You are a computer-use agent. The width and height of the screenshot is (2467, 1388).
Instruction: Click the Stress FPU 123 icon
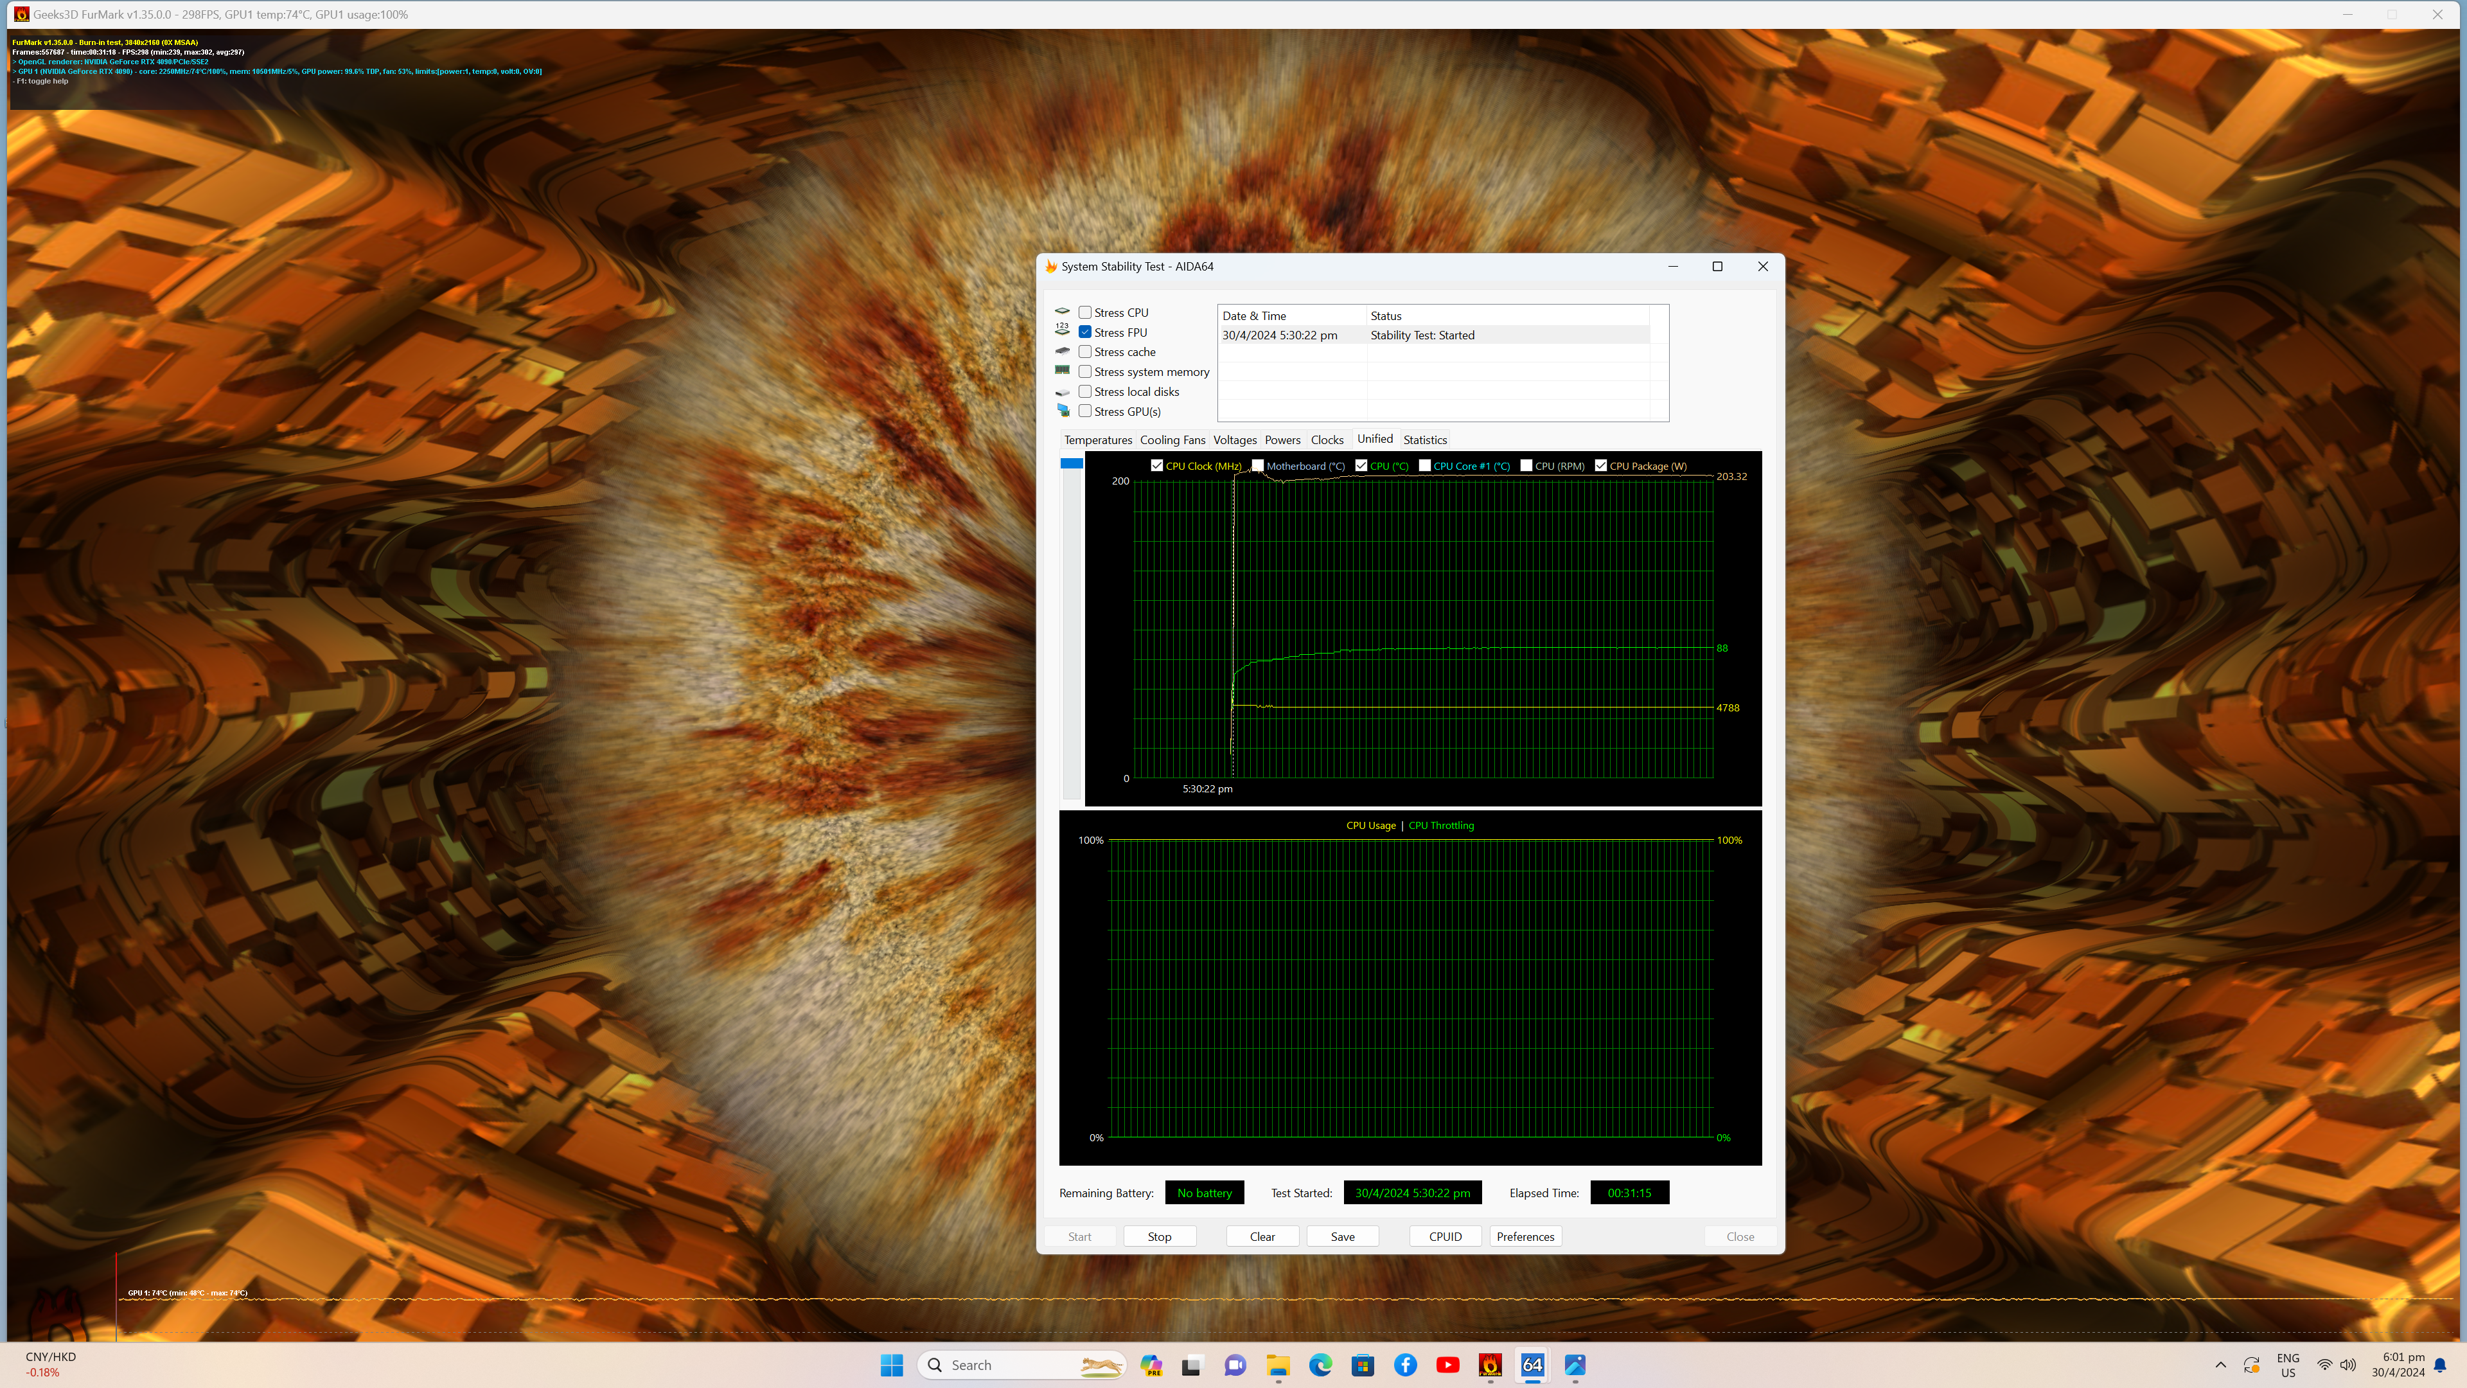point(1062,328)
